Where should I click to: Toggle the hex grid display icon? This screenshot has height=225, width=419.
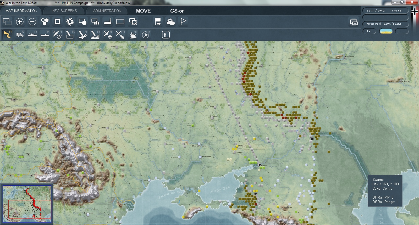tap(45, 21)
